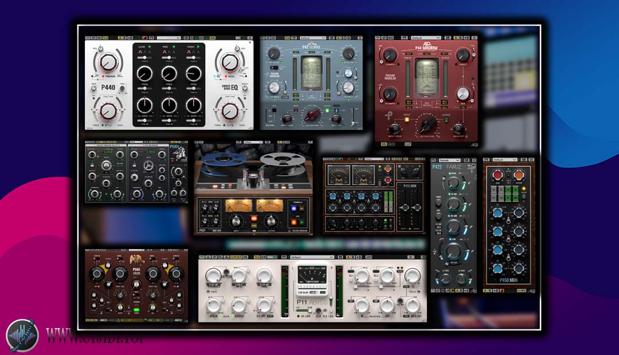Click the OS button below P44 Magnum
The width and height of the screenshot is (619, 355).
[384, 144]
